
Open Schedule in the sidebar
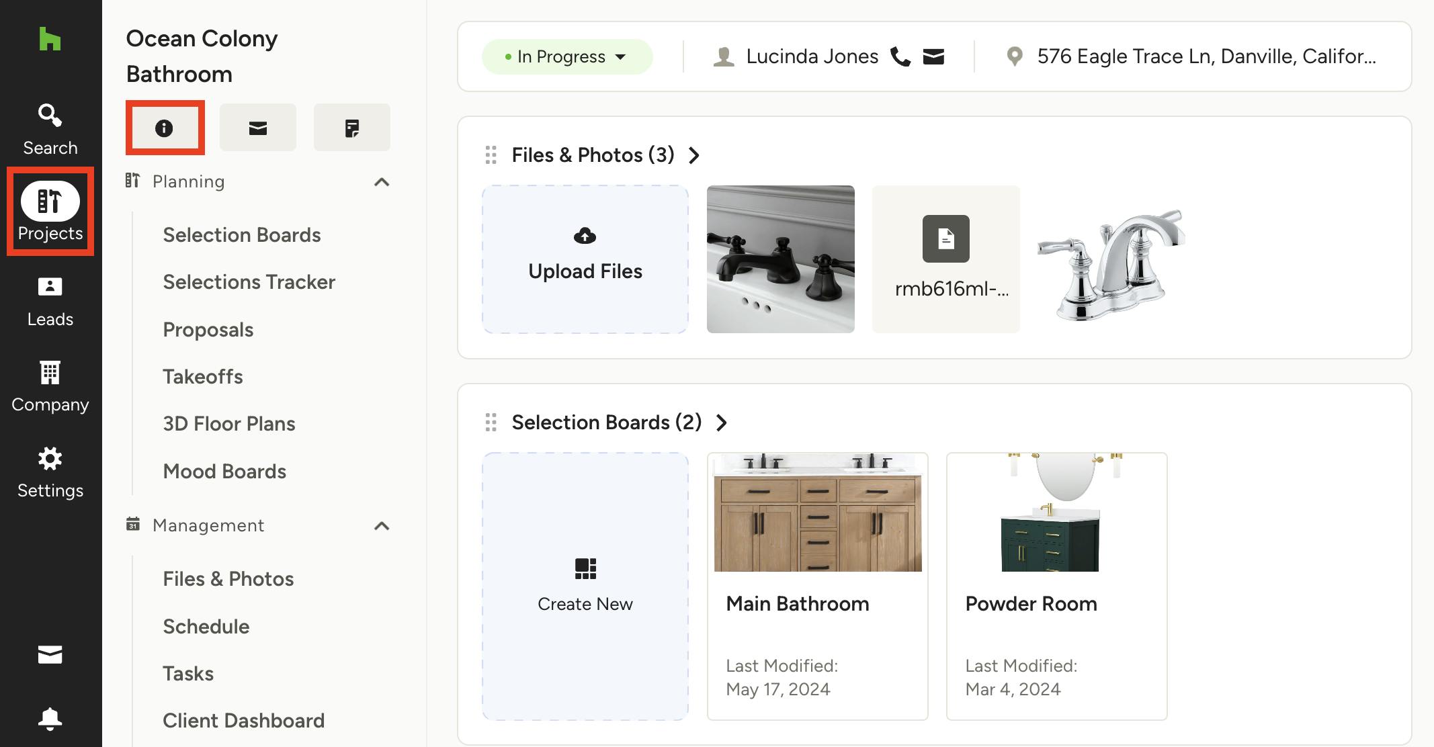(x=206, y=627)
